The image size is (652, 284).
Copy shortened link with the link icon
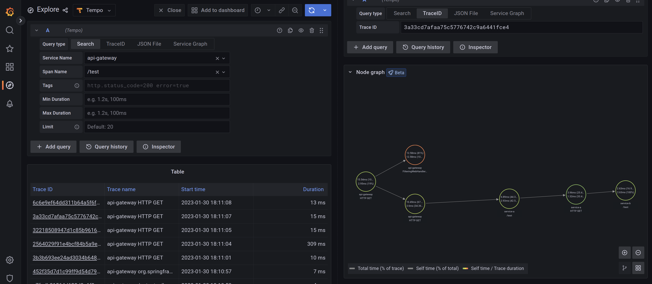pyautogui.click(x=282, y=10)
